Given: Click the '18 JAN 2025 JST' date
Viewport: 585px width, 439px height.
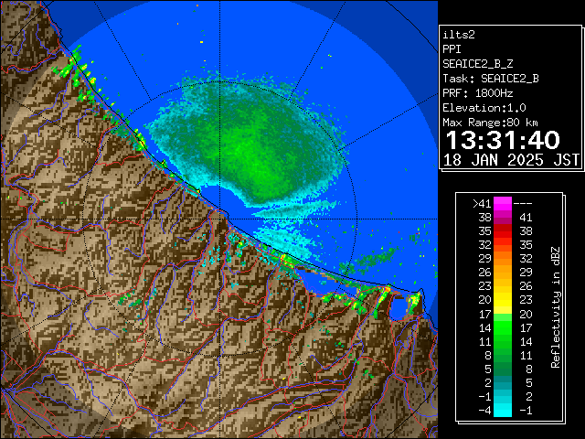Looking at the screenshot, I should pyautogui.click(x=511, y=160).
